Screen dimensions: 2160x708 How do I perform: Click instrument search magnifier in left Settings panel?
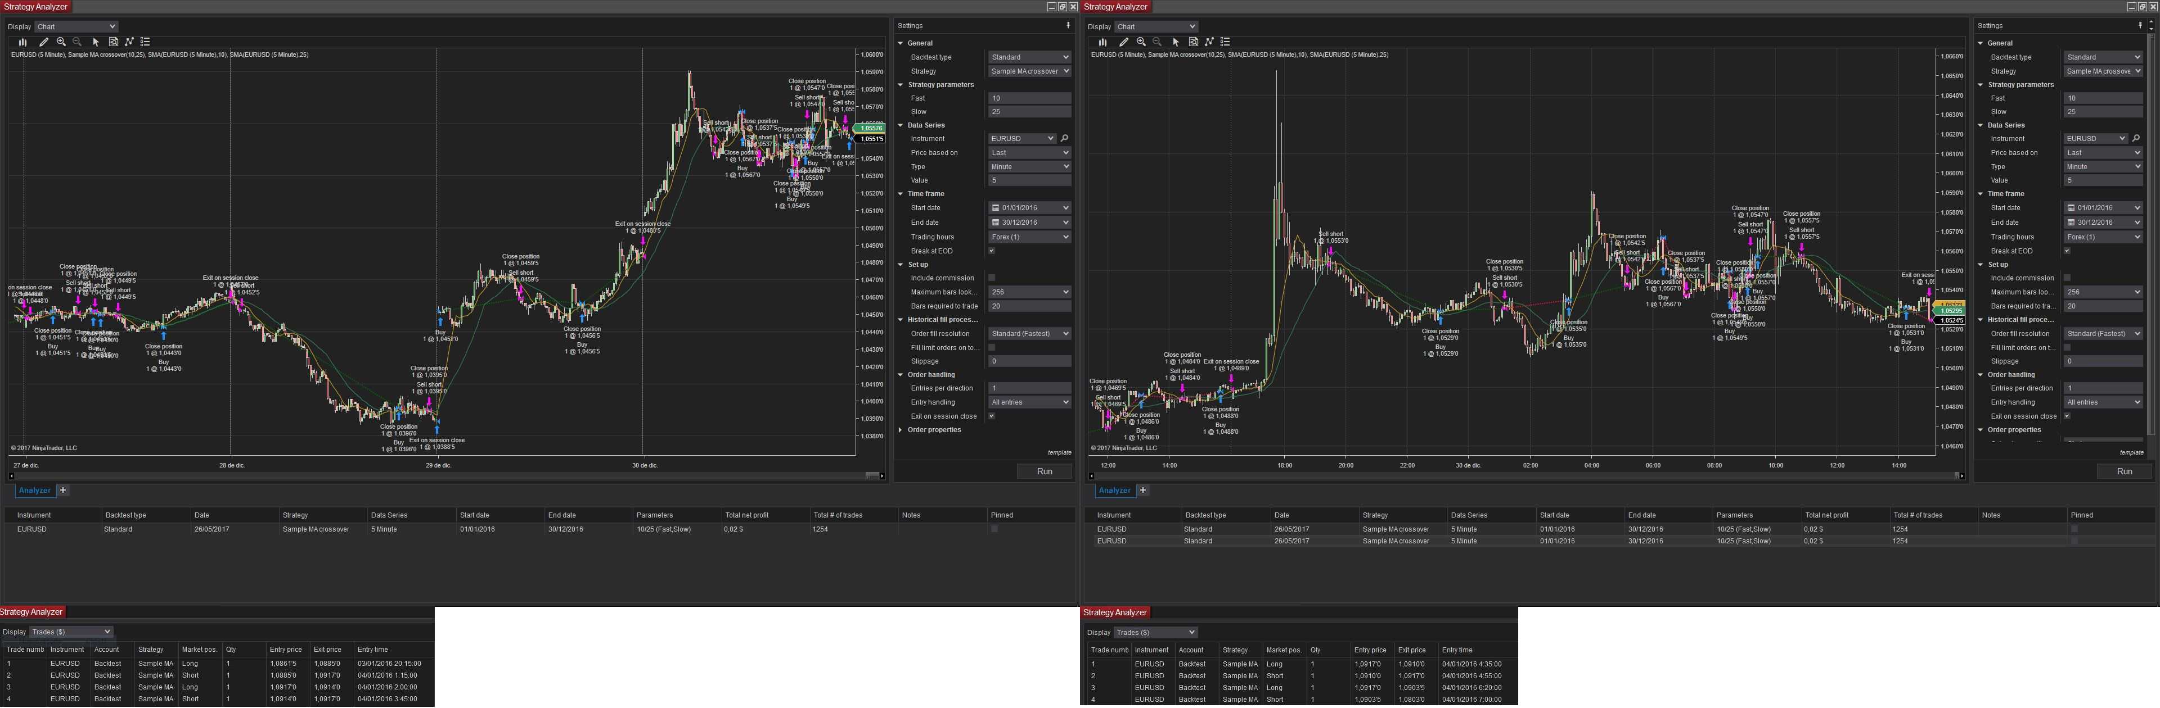(x=1065, y=139)
